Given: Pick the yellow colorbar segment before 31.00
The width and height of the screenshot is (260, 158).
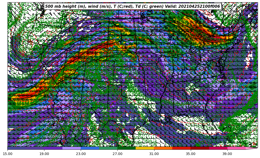Looking at the screenshot, I should [145, 148].
